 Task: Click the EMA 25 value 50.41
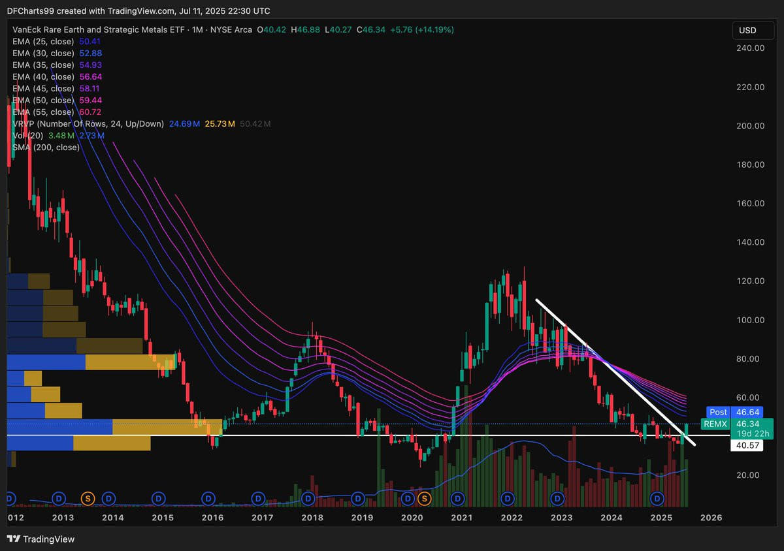click(90, 42)
